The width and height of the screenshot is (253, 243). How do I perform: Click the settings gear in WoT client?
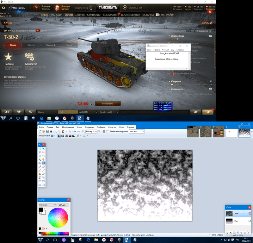(x=3, y=8)
